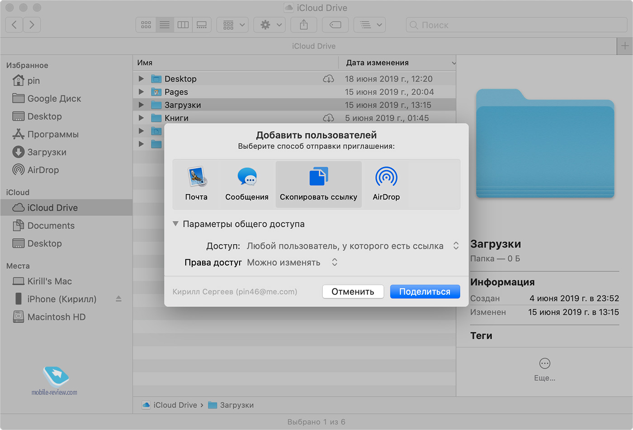Click the Back navigation arrow
The width and height of the screenshot is (633, 430).
pyautogui.click(x=14, y=25)
